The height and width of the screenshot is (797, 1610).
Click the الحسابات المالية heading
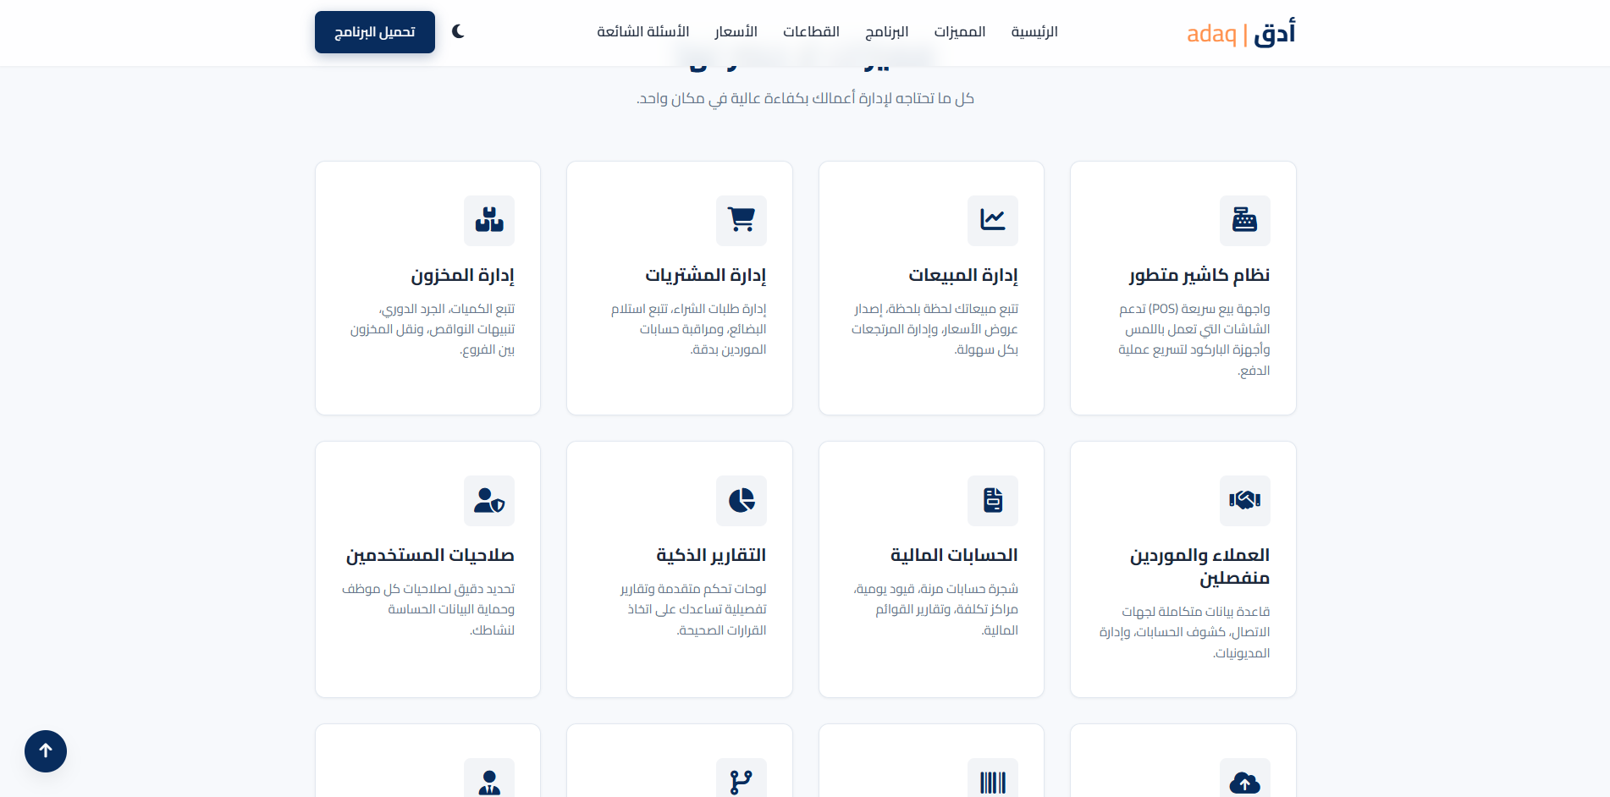[954, 555]
